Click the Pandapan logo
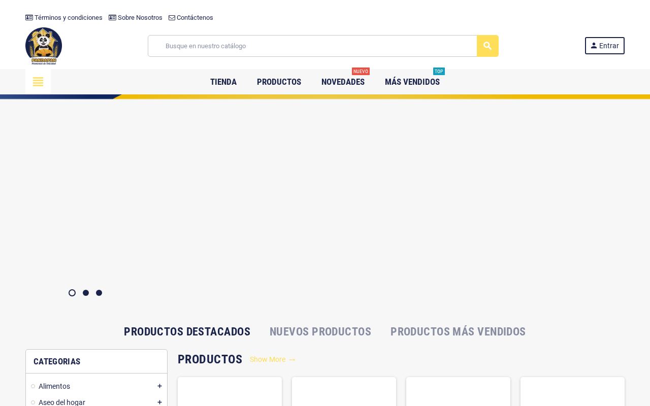Image resolution: width=650 pixels, height=406 pixels. pos(44,46)
